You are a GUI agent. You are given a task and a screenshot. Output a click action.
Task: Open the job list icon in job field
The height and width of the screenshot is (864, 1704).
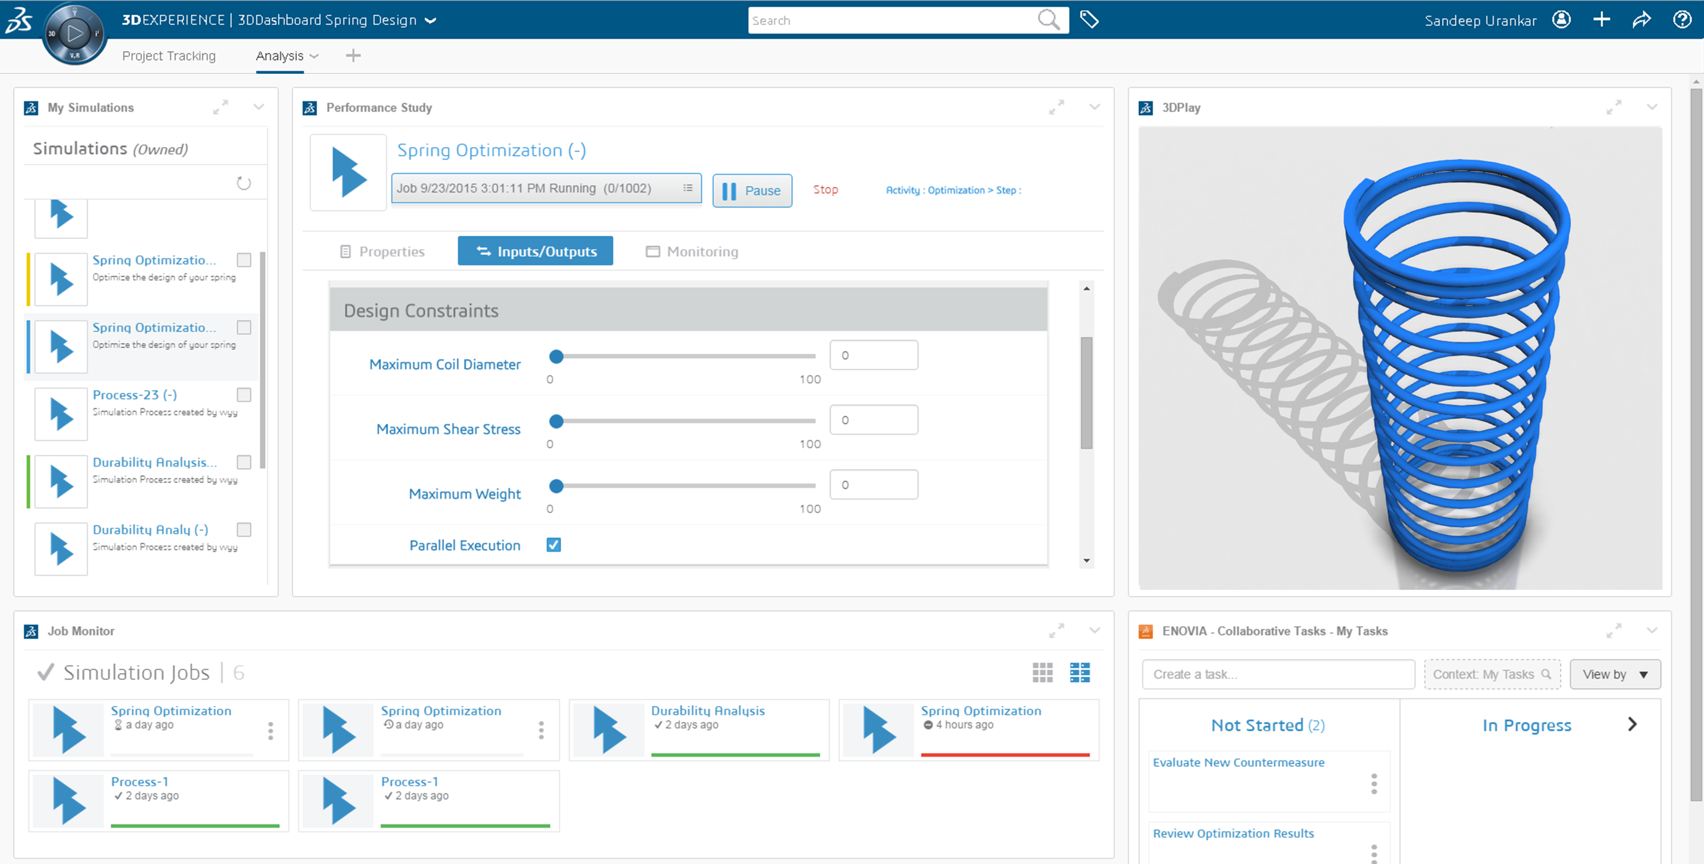pyautogui.click(x=688, y=188)
